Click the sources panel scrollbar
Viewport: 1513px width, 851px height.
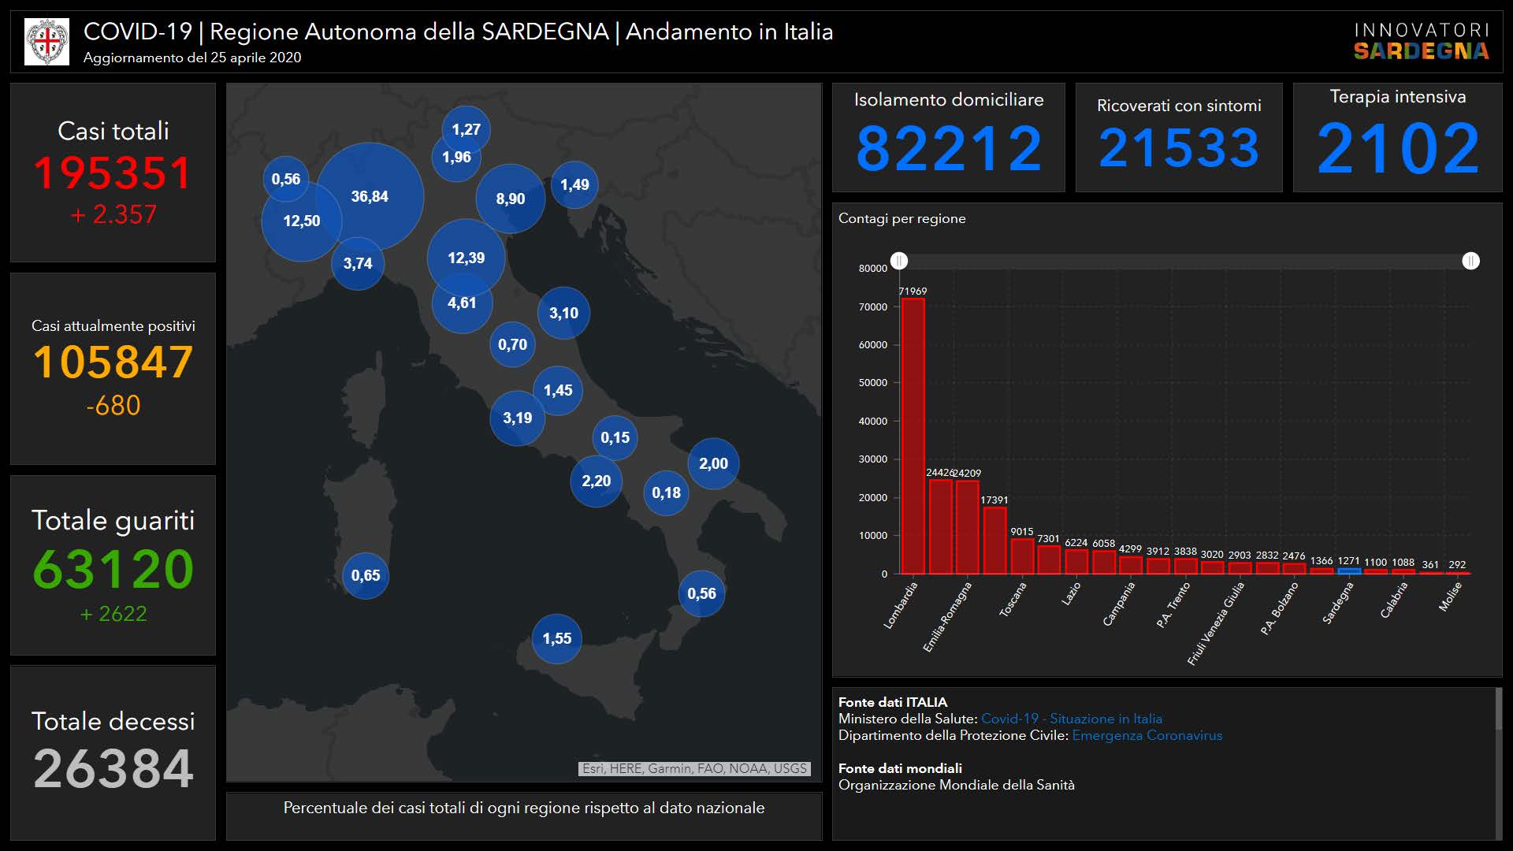click(x=1498, y=709)
